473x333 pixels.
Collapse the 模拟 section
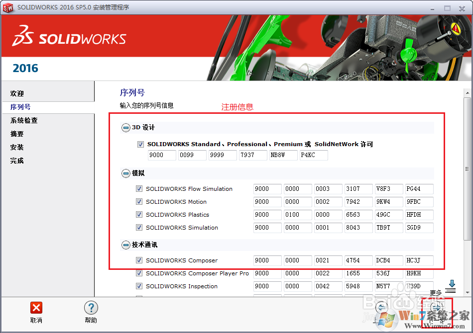tap(125, 172)
